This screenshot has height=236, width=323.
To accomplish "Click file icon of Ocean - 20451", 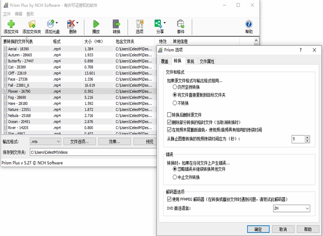I will 6,121.
